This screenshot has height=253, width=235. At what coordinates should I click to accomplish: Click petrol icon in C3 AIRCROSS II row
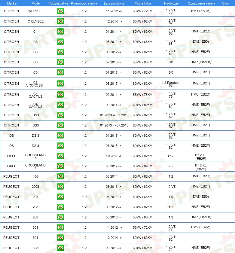pos(60,84)
